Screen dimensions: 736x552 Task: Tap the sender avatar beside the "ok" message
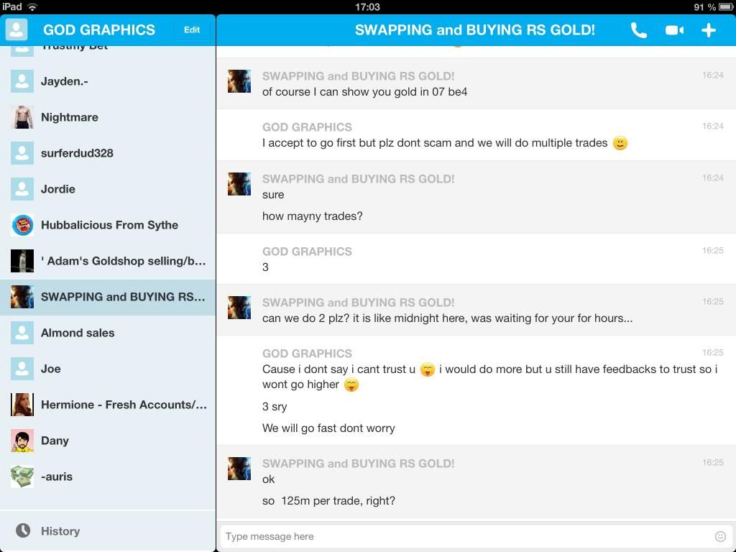(239, 469)
